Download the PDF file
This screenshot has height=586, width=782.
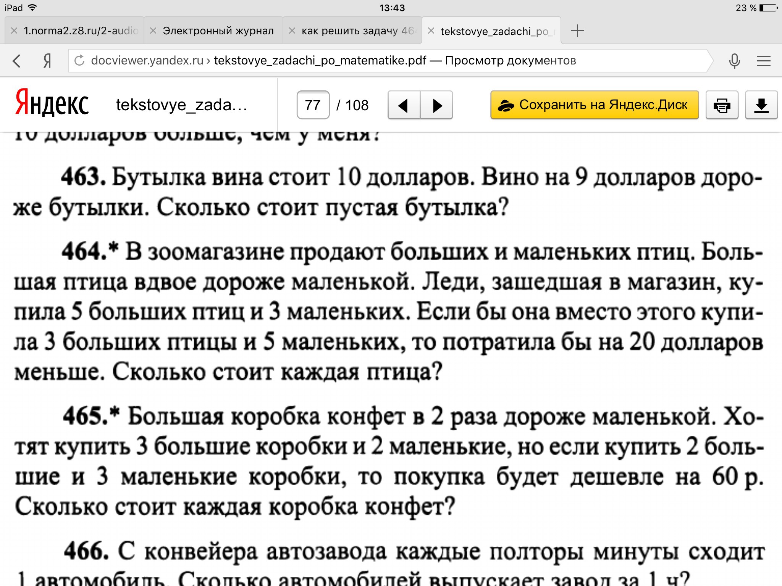click(x=761, y=105)
